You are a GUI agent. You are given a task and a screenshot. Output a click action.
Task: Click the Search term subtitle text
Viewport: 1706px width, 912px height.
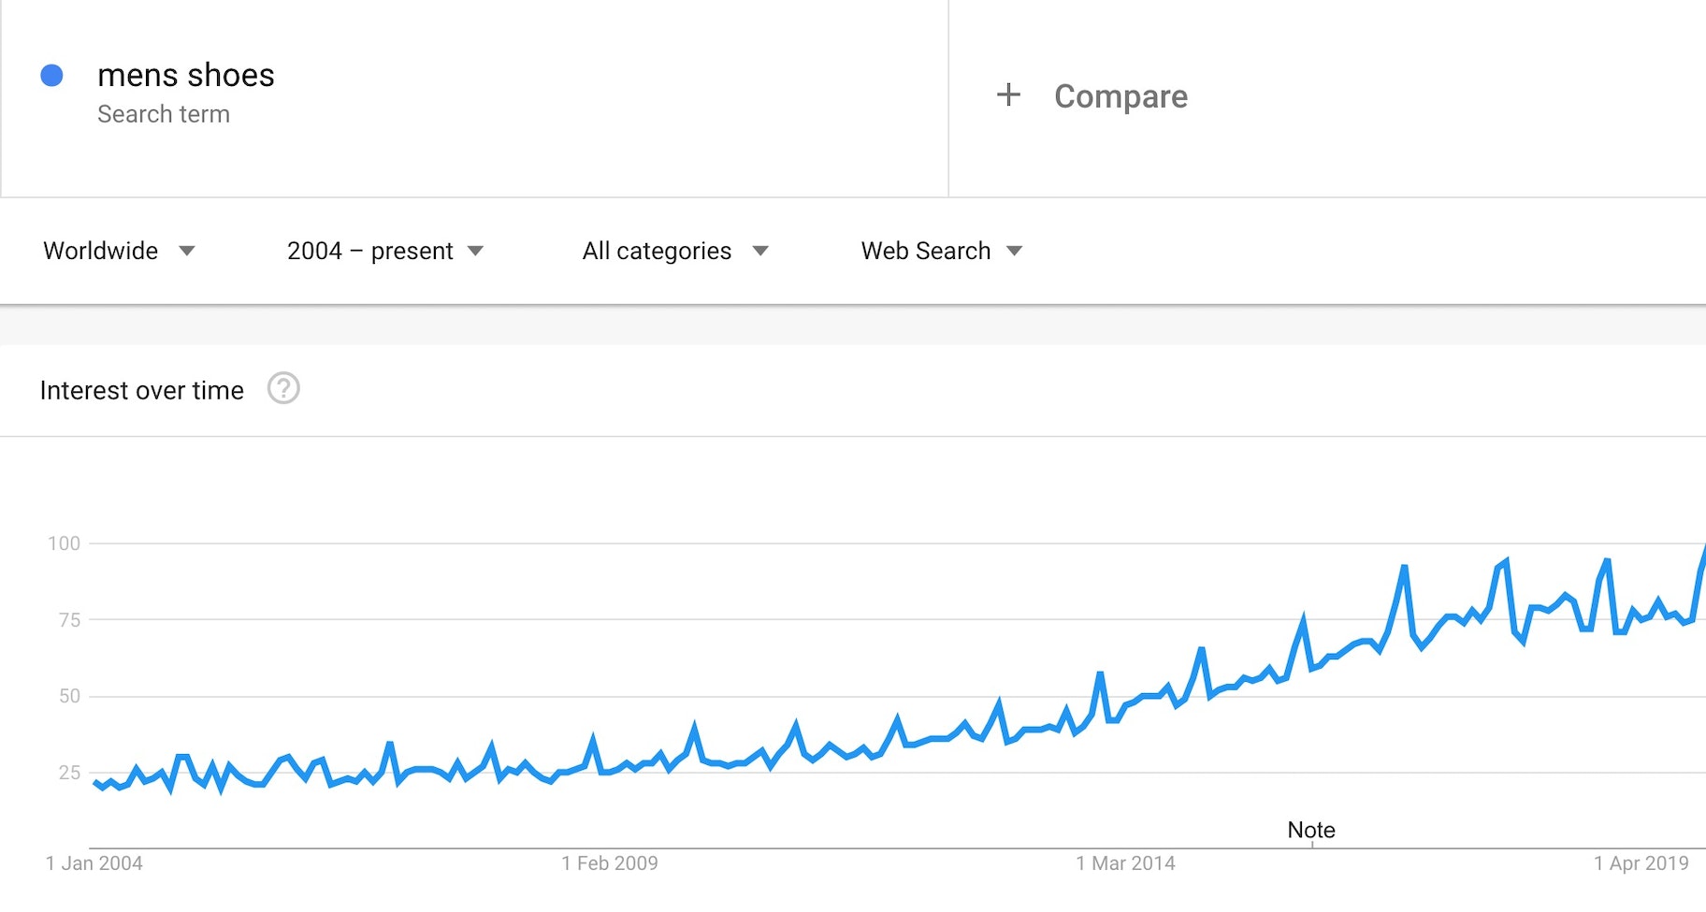coord(164,114)
